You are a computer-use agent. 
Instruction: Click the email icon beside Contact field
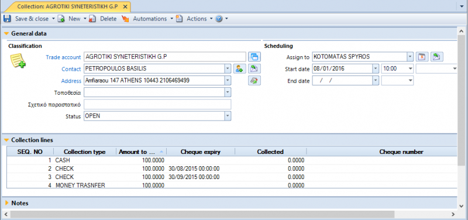click(x=254, y=68)
